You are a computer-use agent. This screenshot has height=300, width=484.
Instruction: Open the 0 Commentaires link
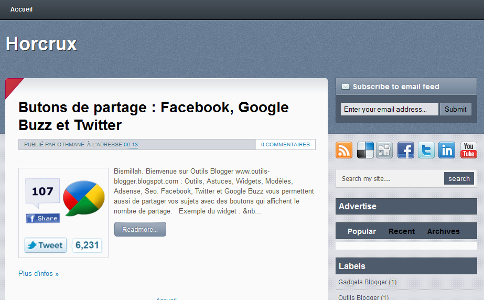tap(285, 144)
